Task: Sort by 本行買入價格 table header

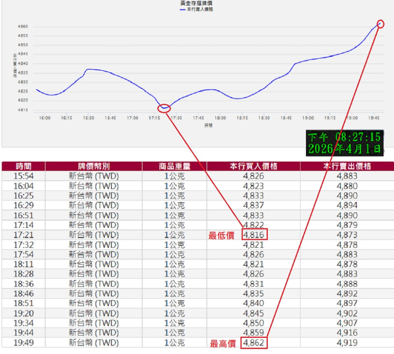Action: click(253, 166)
